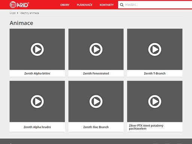Open the Zenith Fenestrated title
The height and width of the screenshot is (144, 192).
[x=96, y=73]
